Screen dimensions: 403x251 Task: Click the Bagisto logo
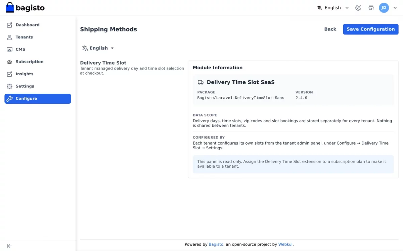tap(25, 8)
